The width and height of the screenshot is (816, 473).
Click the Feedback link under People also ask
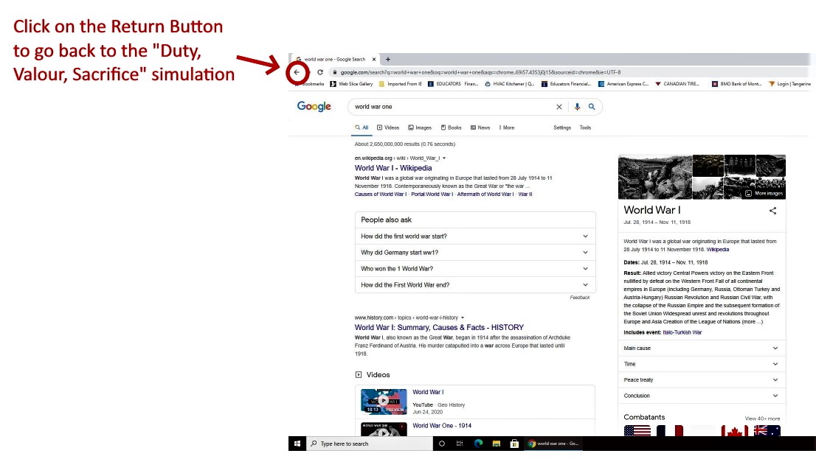point(580,298)
